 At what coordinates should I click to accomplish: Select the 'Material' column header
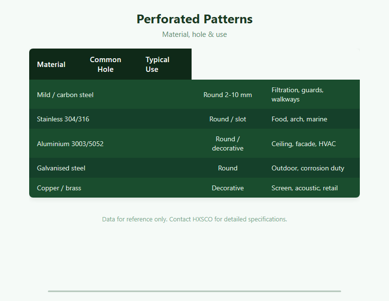coord(51,65)
